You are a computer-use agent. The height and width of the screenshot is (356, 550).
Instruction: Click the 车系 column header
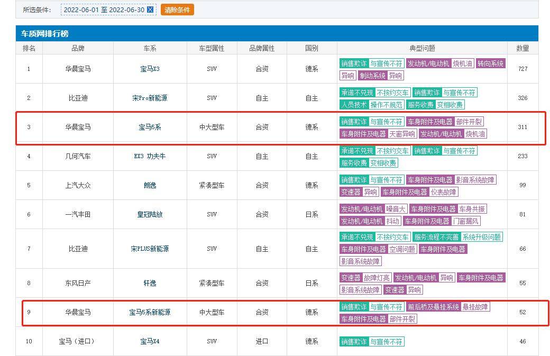150,49
